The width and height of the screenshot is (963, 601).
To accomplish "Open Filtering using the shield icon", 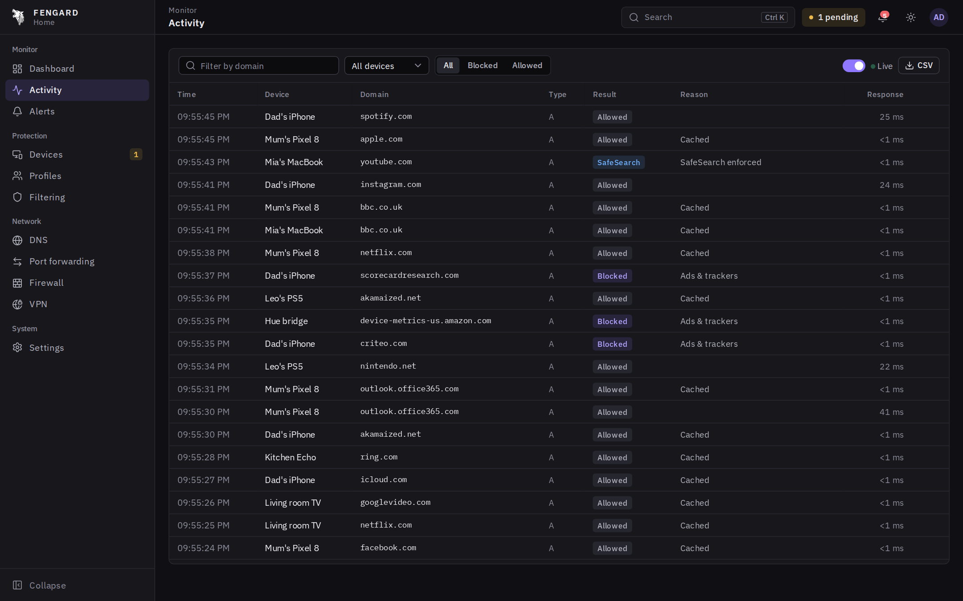I will click(x=17, y=197).
